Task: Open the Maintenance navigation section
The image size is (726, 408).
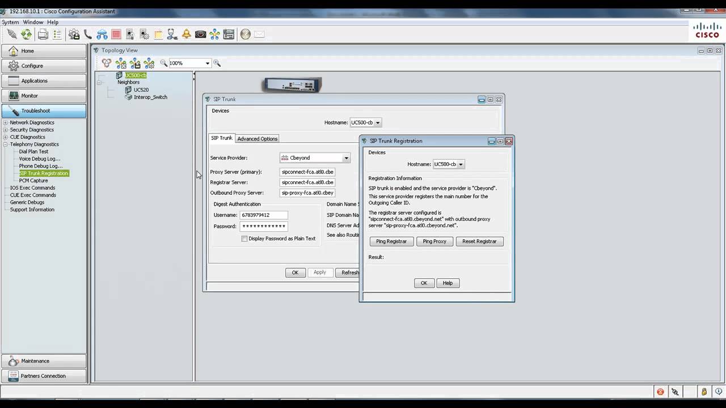Action: (x=44, y=361)
